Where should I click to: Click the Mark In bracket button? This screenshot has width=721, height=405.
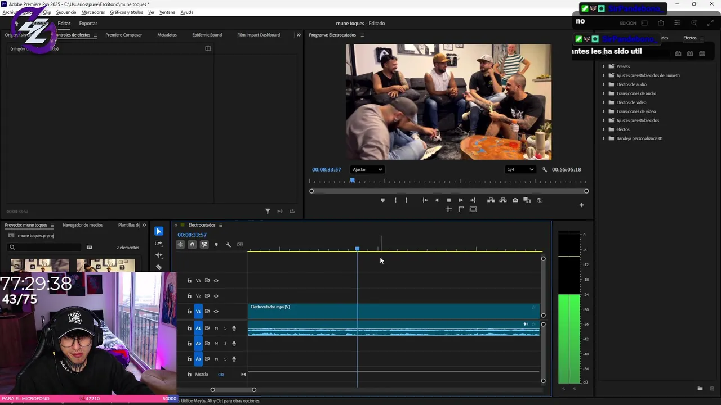(395, 200)
